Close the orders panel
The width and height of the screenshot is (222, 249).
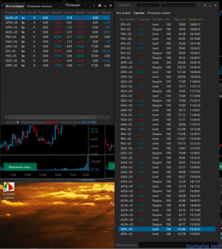click(x=216, y=5)
